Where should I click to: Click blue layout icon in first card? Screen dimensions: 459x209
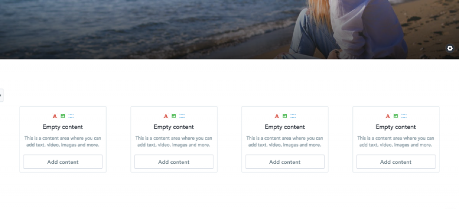coord(71,116)
